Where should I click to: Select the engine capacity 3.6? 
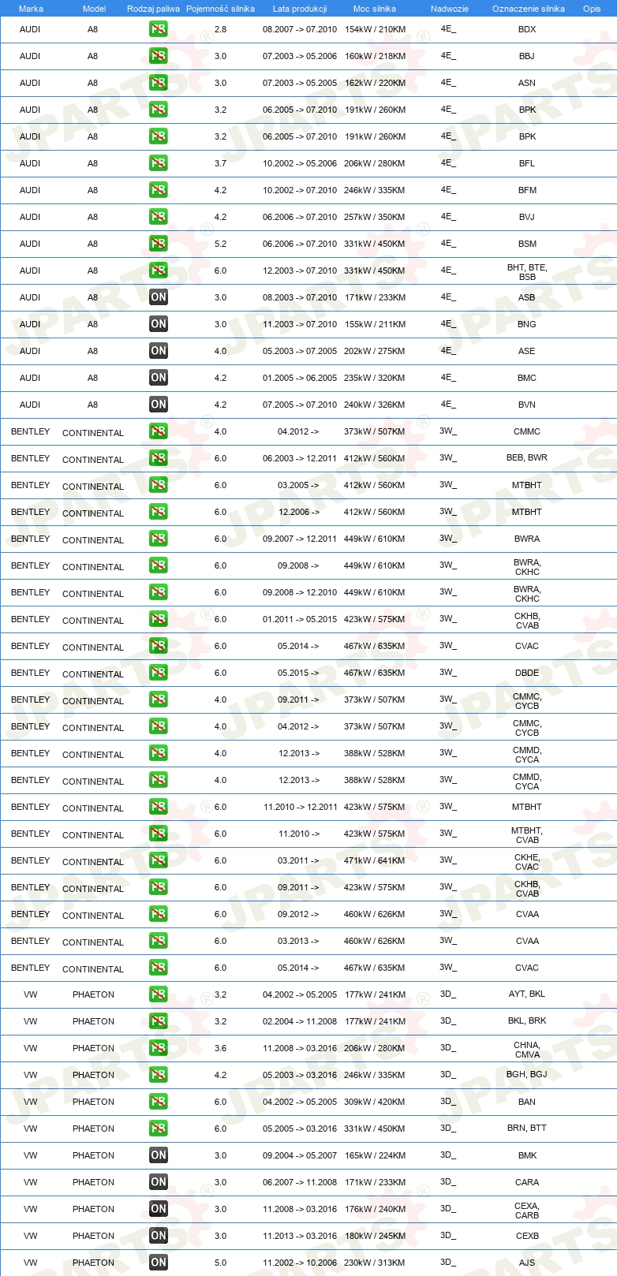[220, 1048]
